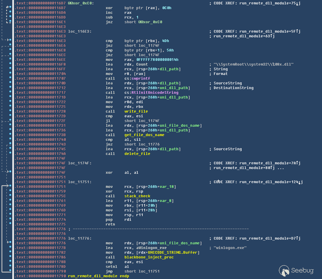Open the get_file_dos_name call target

[x=144, y=135]
